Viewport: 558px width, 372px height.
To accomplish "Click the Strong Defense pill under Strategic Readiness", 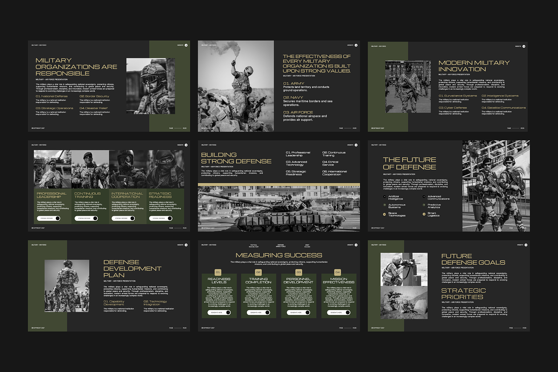I will tap(161, 218).
